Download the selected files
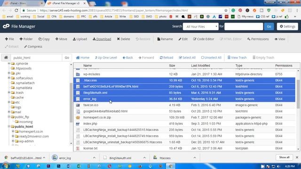This screenshot has height=169, width=301. pyautogui.click(x=102, y=39)
